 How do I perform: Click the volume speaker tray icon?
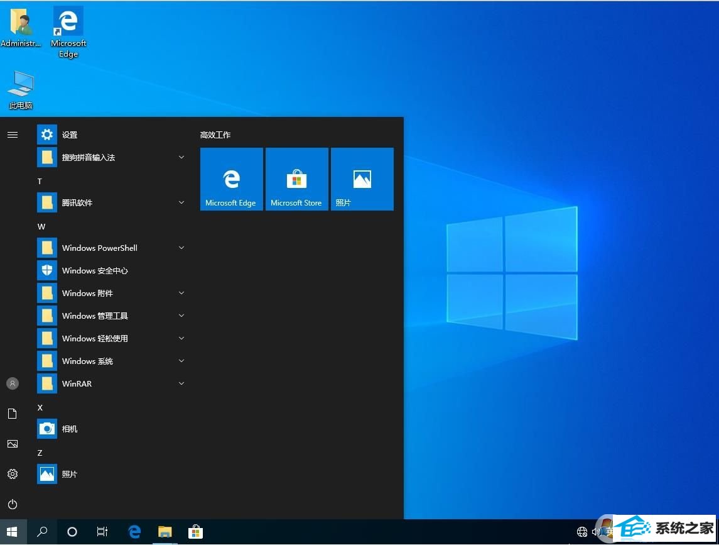coord(596,532)
